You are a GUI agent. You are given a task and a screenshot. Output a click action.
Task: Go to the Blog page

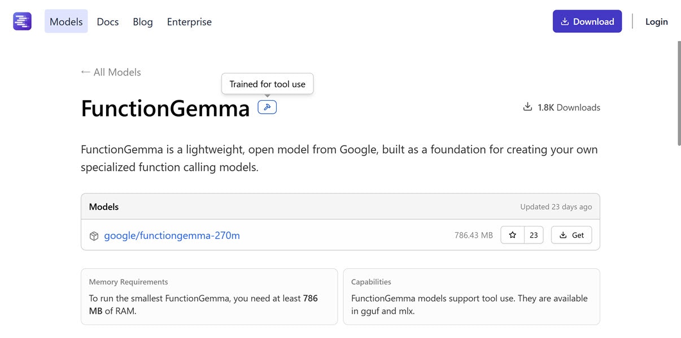pos(143,21)
